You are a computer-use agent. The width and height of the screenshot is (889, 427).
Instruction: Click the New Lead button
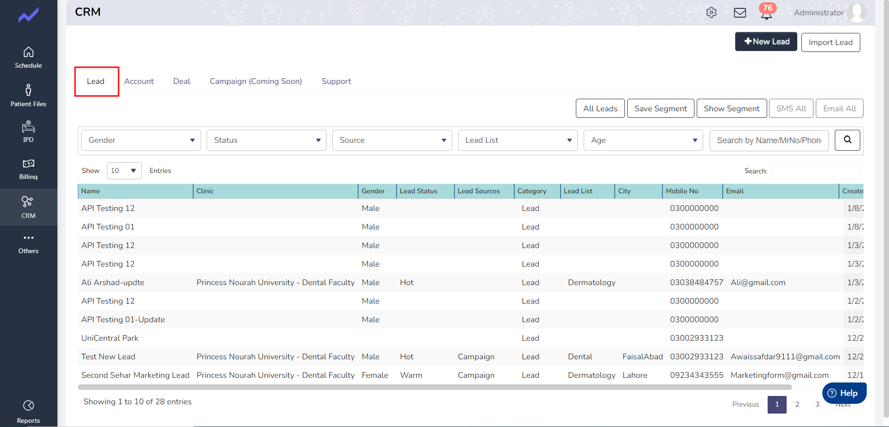pyautogui.click(x=766, y=42)
